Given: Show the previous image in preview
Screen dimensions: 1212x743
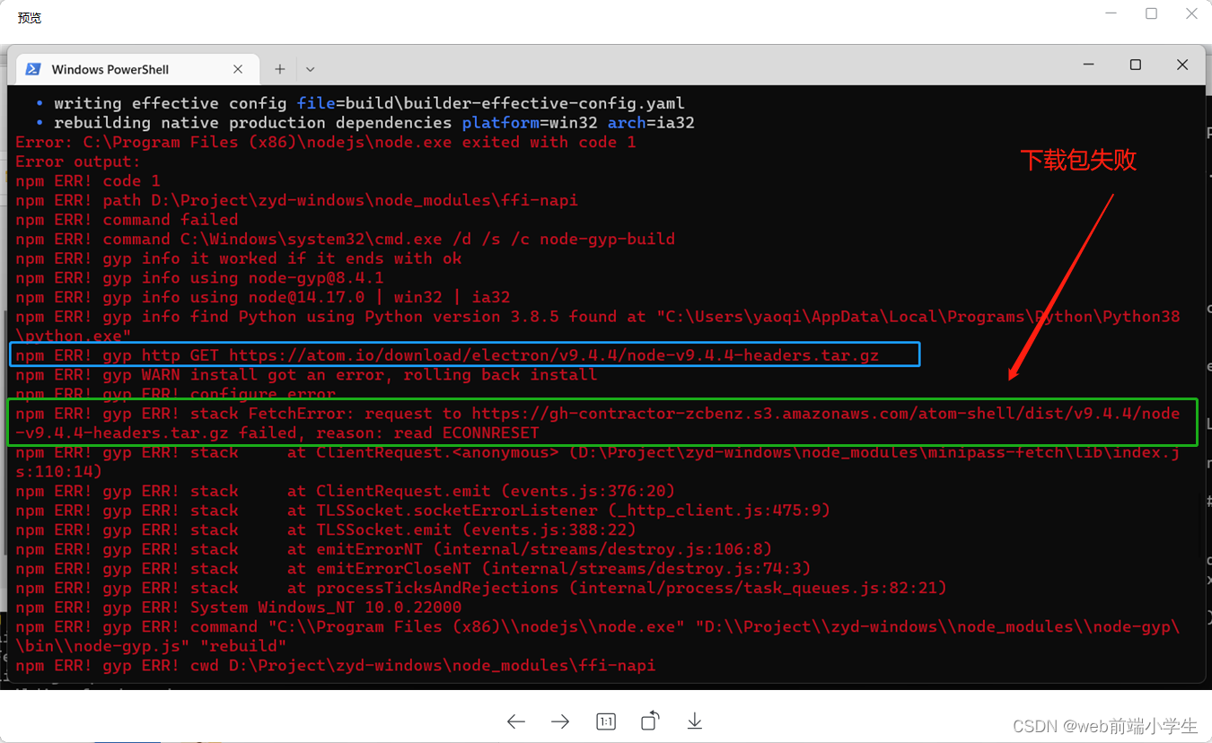Looking at the screenshot, I should pyautogui.click(x=515, y=721).
